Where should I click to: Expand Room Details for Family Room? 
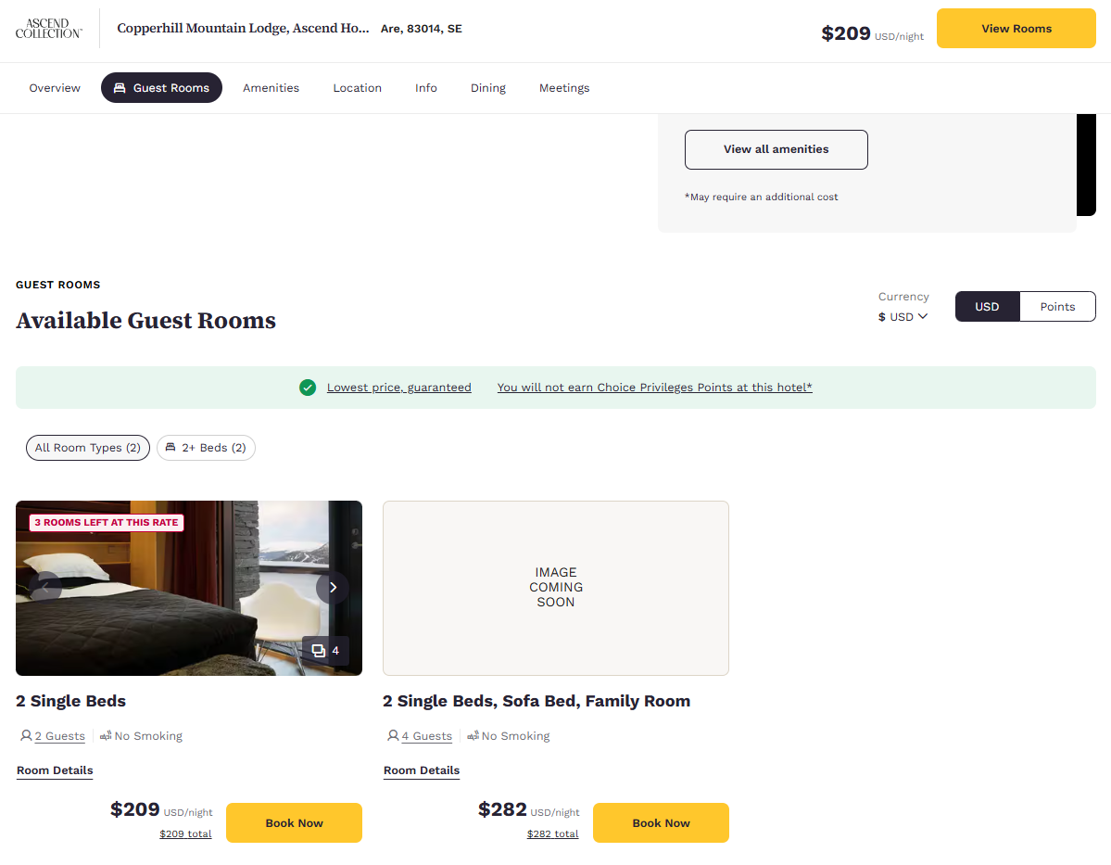click(x=422, y=770)
